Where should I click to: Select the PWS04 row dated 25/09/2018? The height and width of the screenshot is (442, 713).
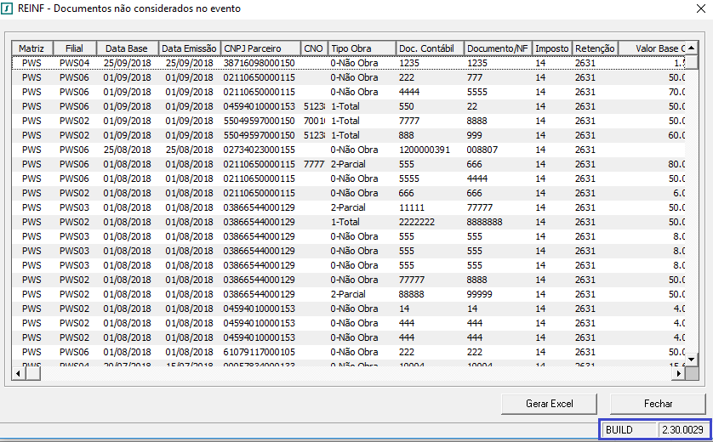pos(340,63)
